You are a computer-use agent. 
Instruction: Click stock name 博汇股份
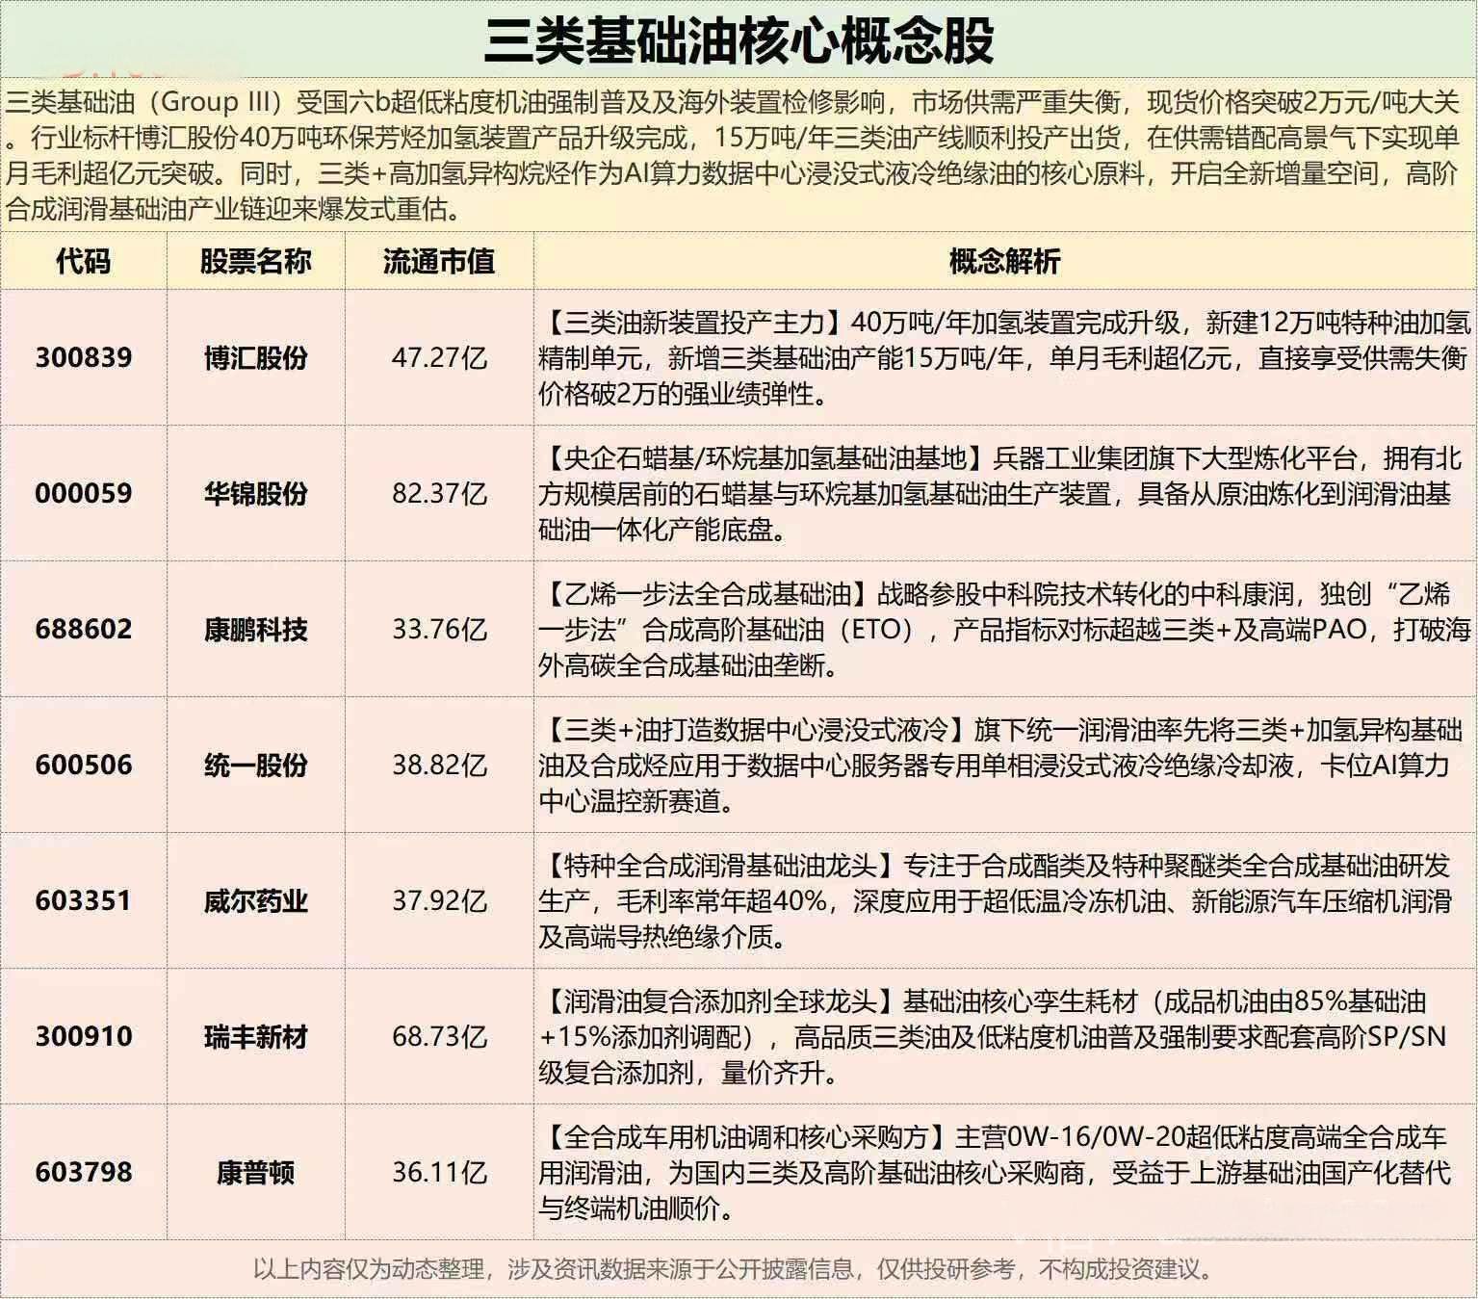point(255,357)
